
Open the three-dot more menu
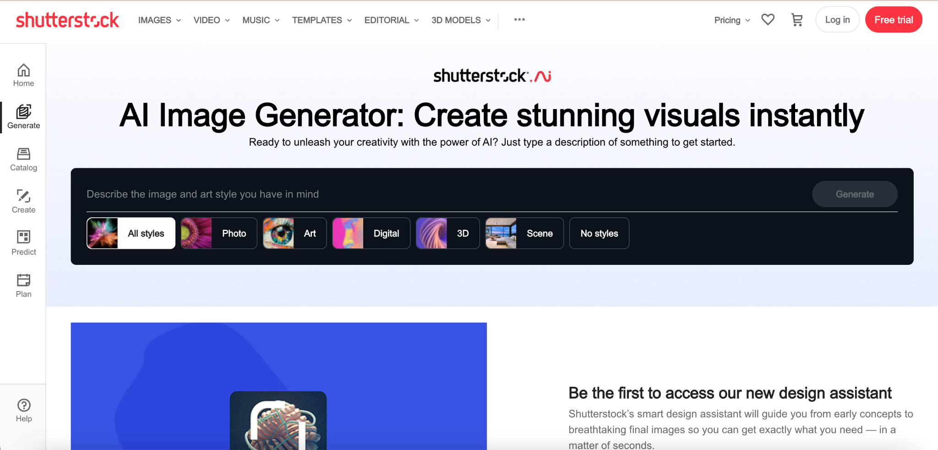(519, 20)
